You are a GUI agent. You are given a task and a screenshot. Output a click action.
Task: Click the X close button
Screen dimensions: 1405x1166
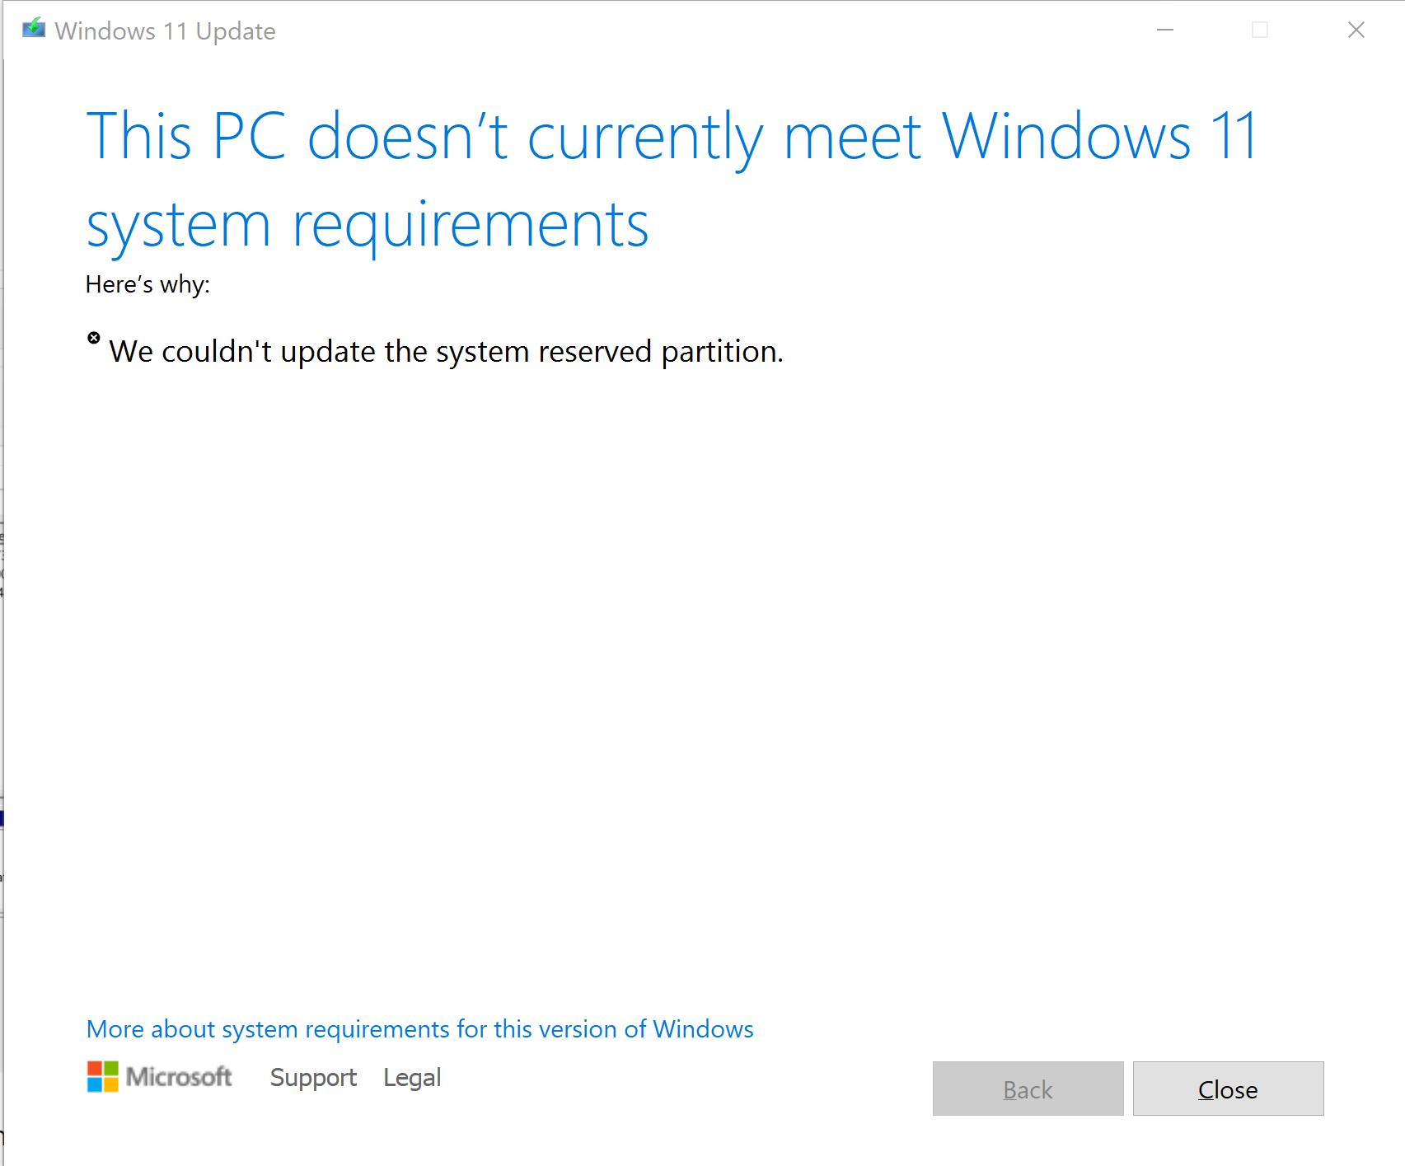(1356, 30)
